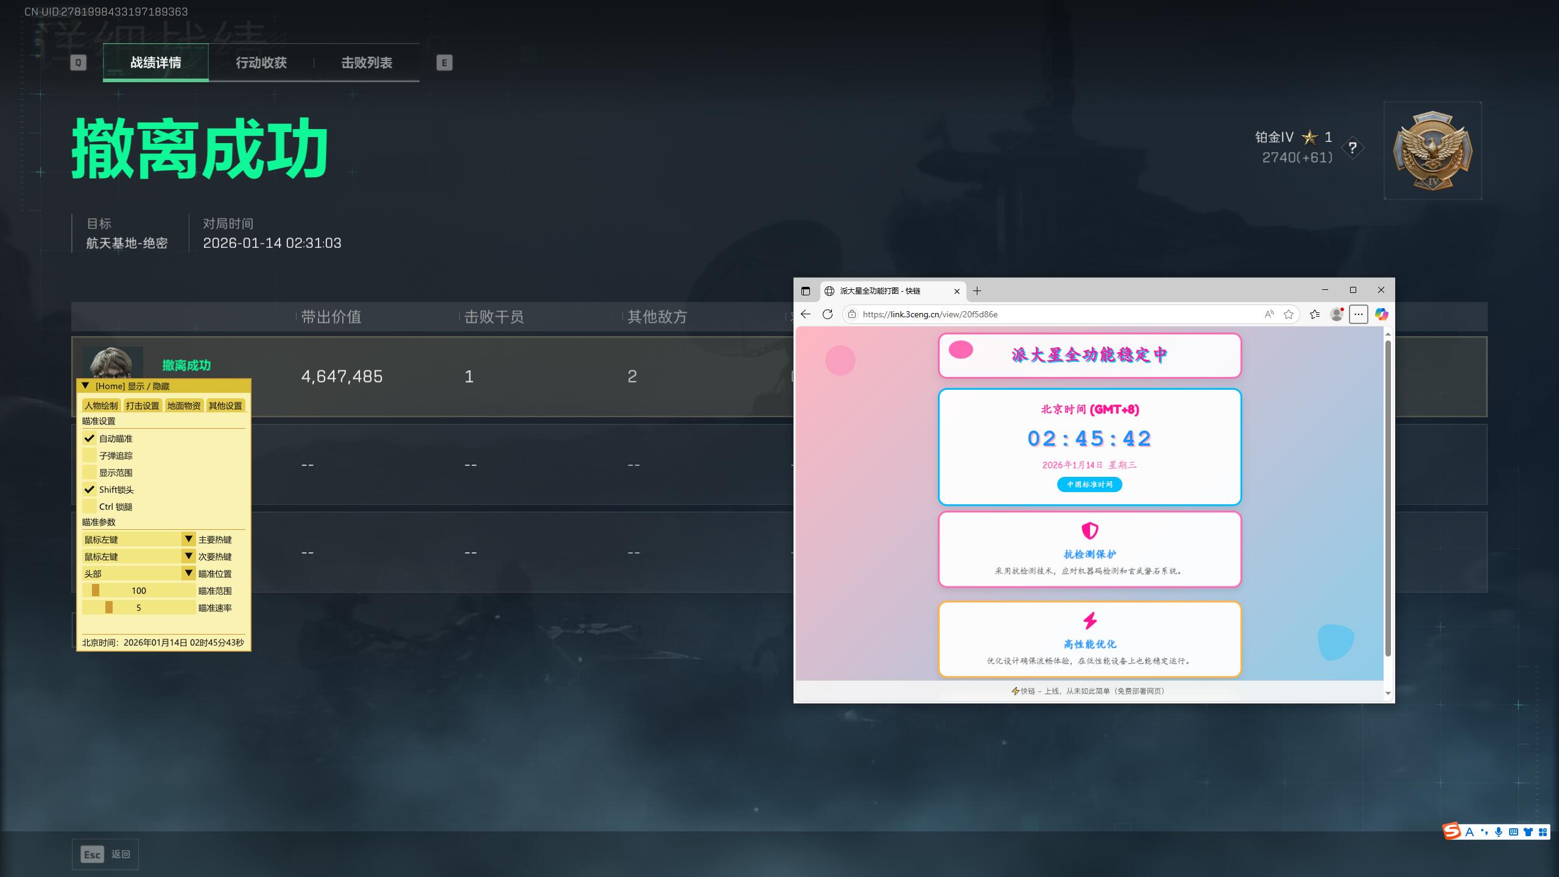Open the 主要热键 dropdown

[x=188, y=540]
